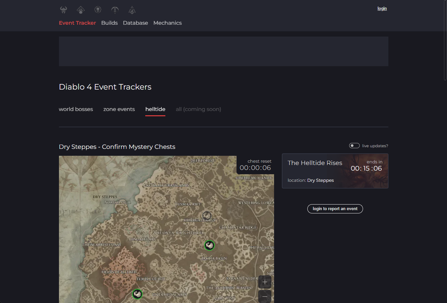
Task: Click the banner ad placeholder area
Action: 224,51
